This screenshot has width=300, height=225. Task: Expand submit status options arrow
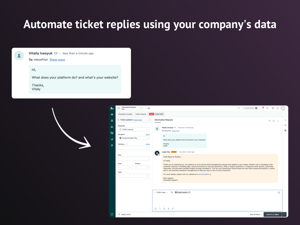click(284, 214)
